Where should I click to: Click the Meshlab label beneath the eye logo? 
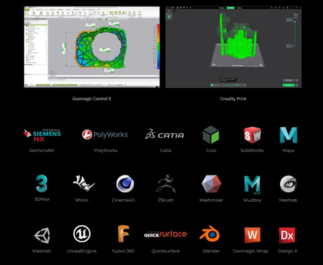(288, 200)
